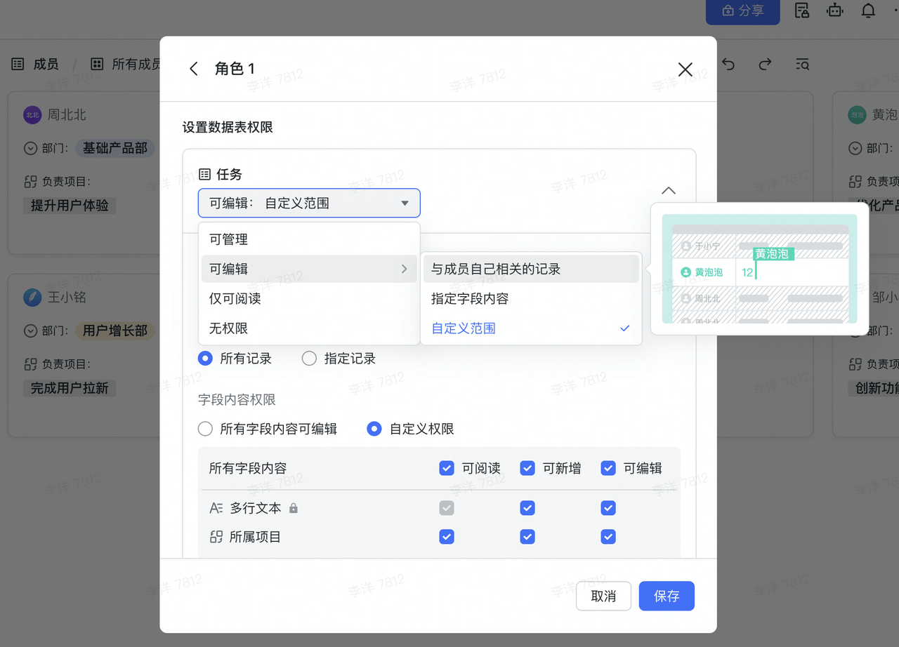
Task: Click the robot assistant icon in top bar
Action: (x=834, y=11)
